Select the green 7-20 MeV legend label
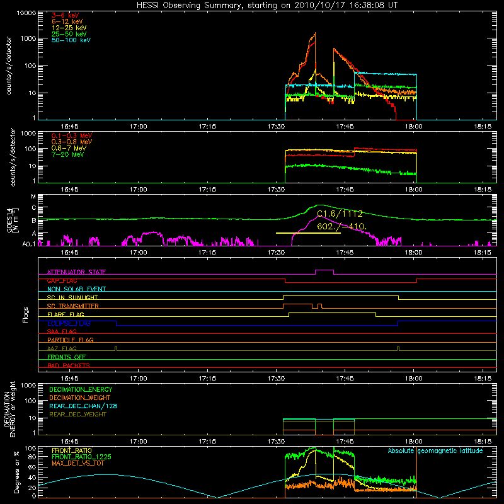Viewport: 504px width, 504px height. [67, 154]
